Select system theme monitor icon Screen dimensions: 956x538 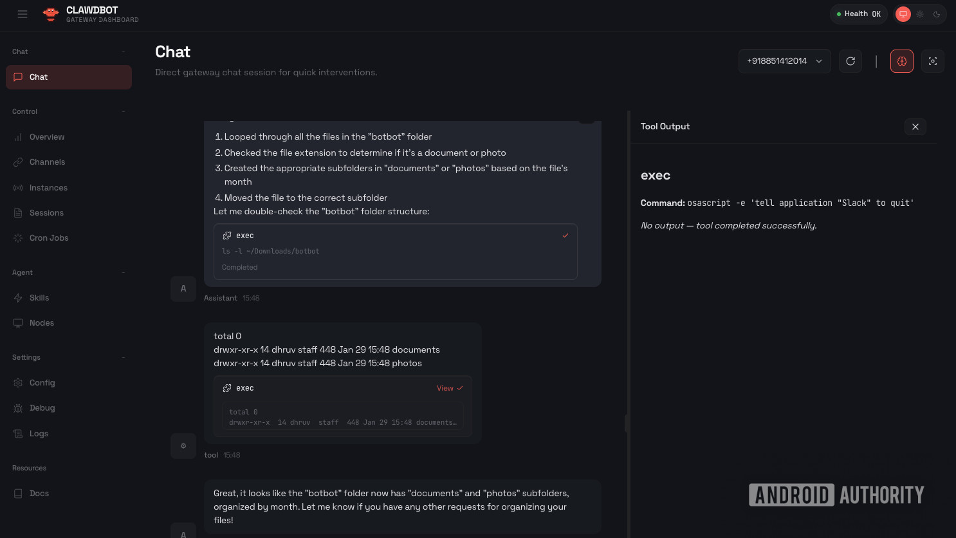[903, 14]
